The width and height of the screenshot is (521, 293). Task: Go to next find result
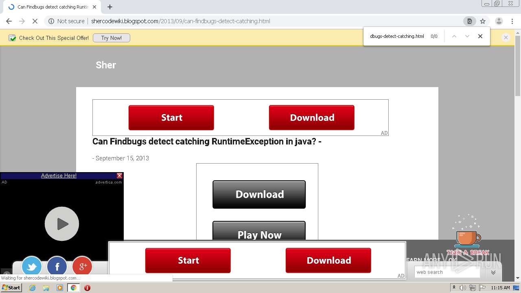467,36
